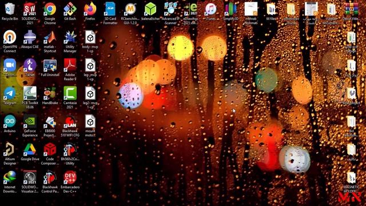Image resolution: width=366 pixels, height=206 pixels.
Task: Click the RCbenchmark GUI icon
Action: (130, 9)
